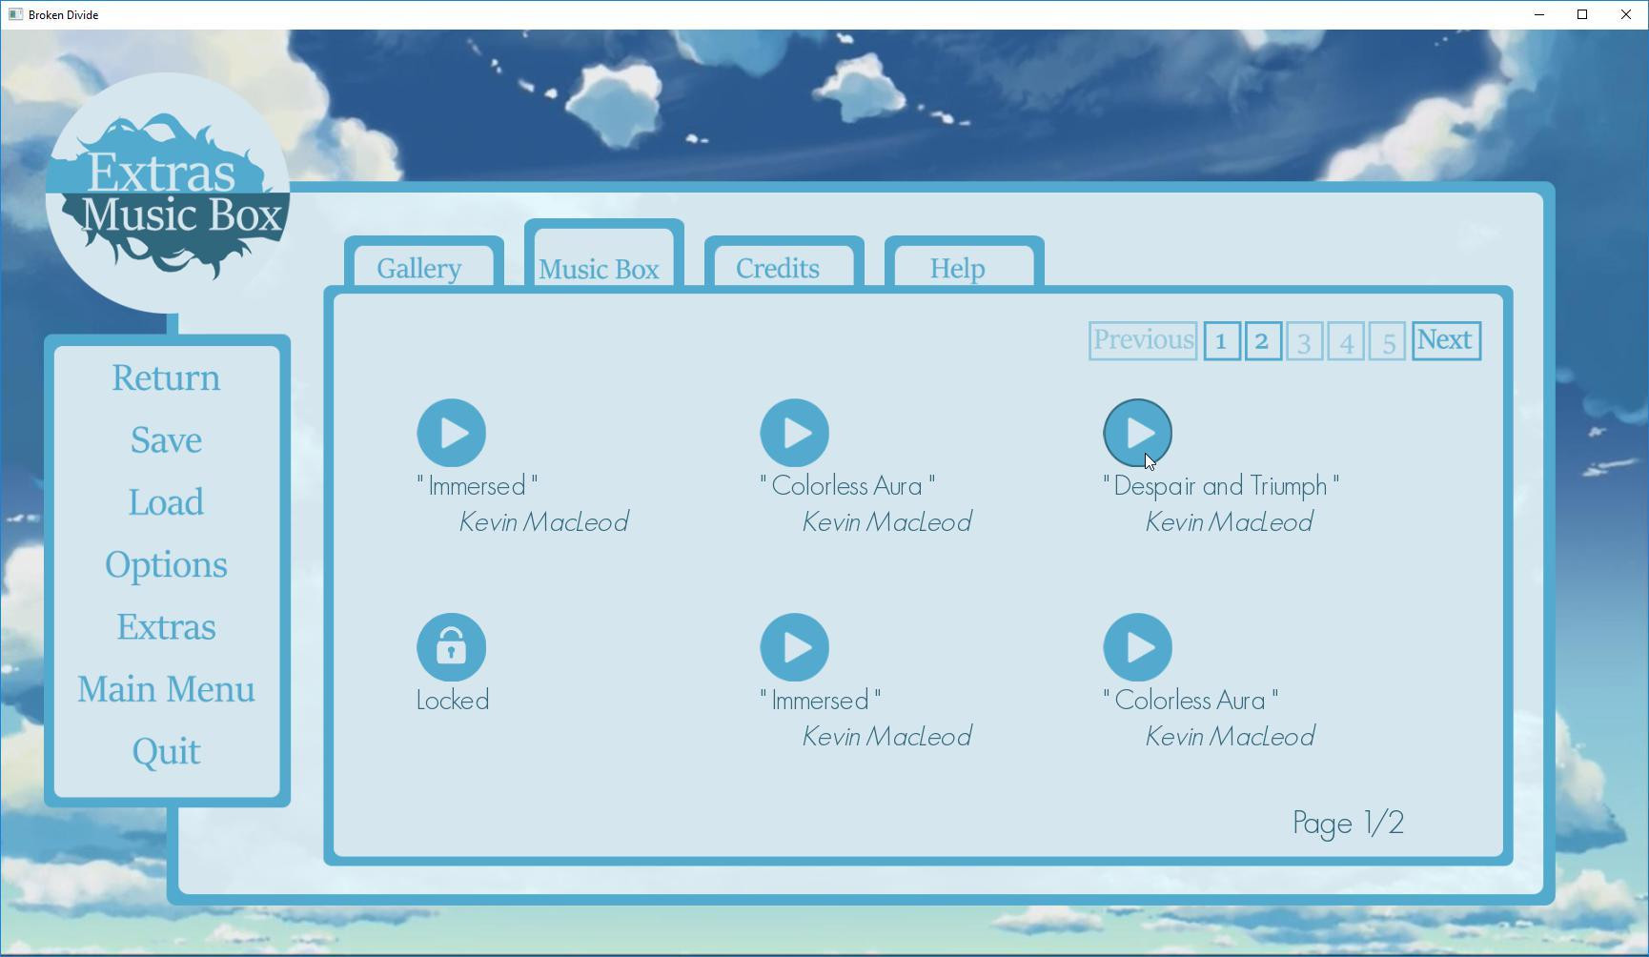Select Extras in side menu

tap(166, 627)
